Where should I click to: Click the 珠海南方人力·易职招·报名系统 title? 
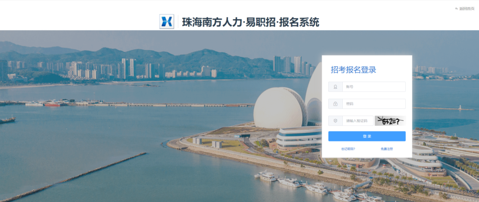coord(251,22)
